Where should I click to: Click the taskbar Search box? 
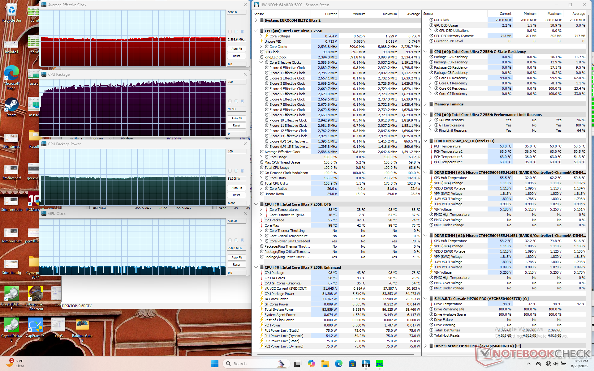[256, 364]
